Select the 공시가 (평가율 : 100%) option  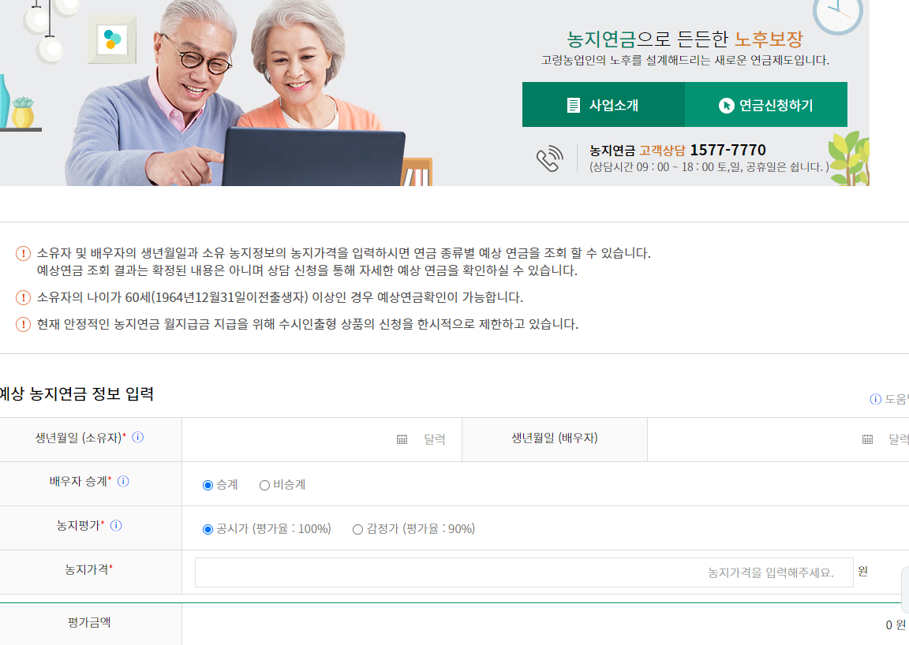pos(205,528)
